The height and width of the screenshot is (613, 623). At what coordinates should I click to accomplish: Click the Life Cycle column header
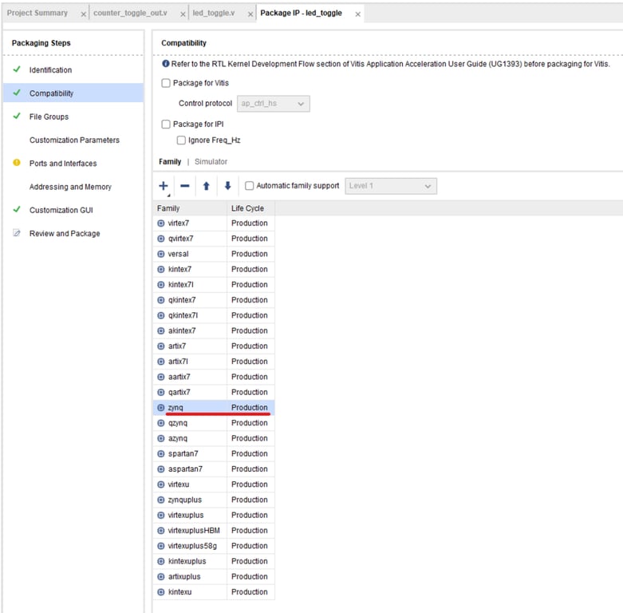tap(250, 208)
